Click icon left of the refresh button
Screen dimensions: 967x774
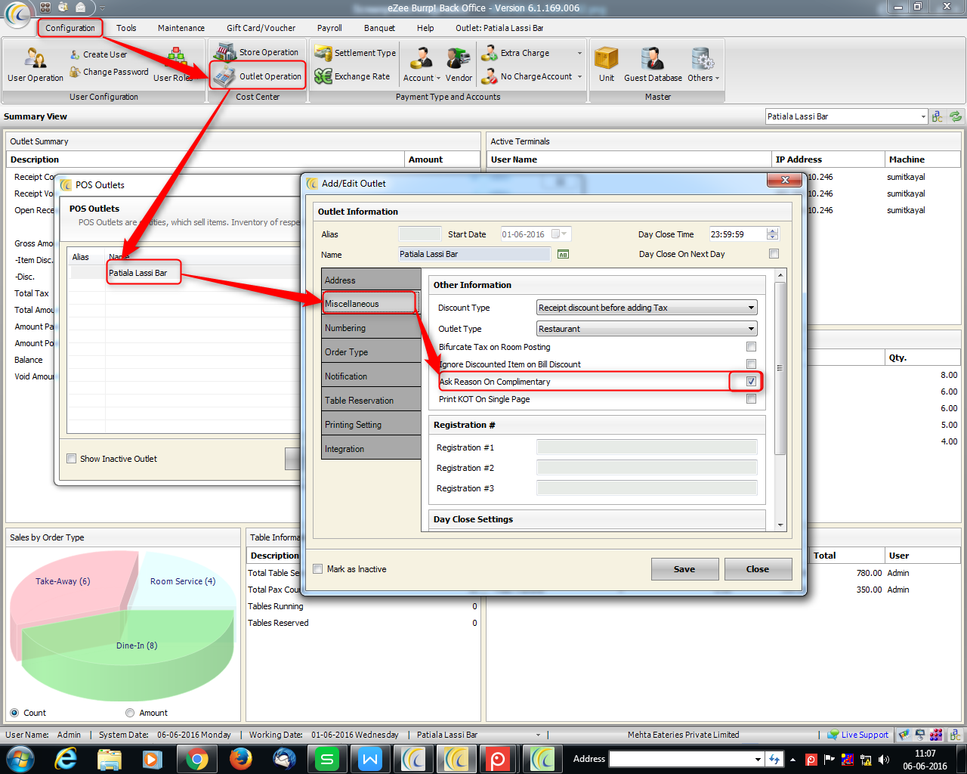coord(938,116)
